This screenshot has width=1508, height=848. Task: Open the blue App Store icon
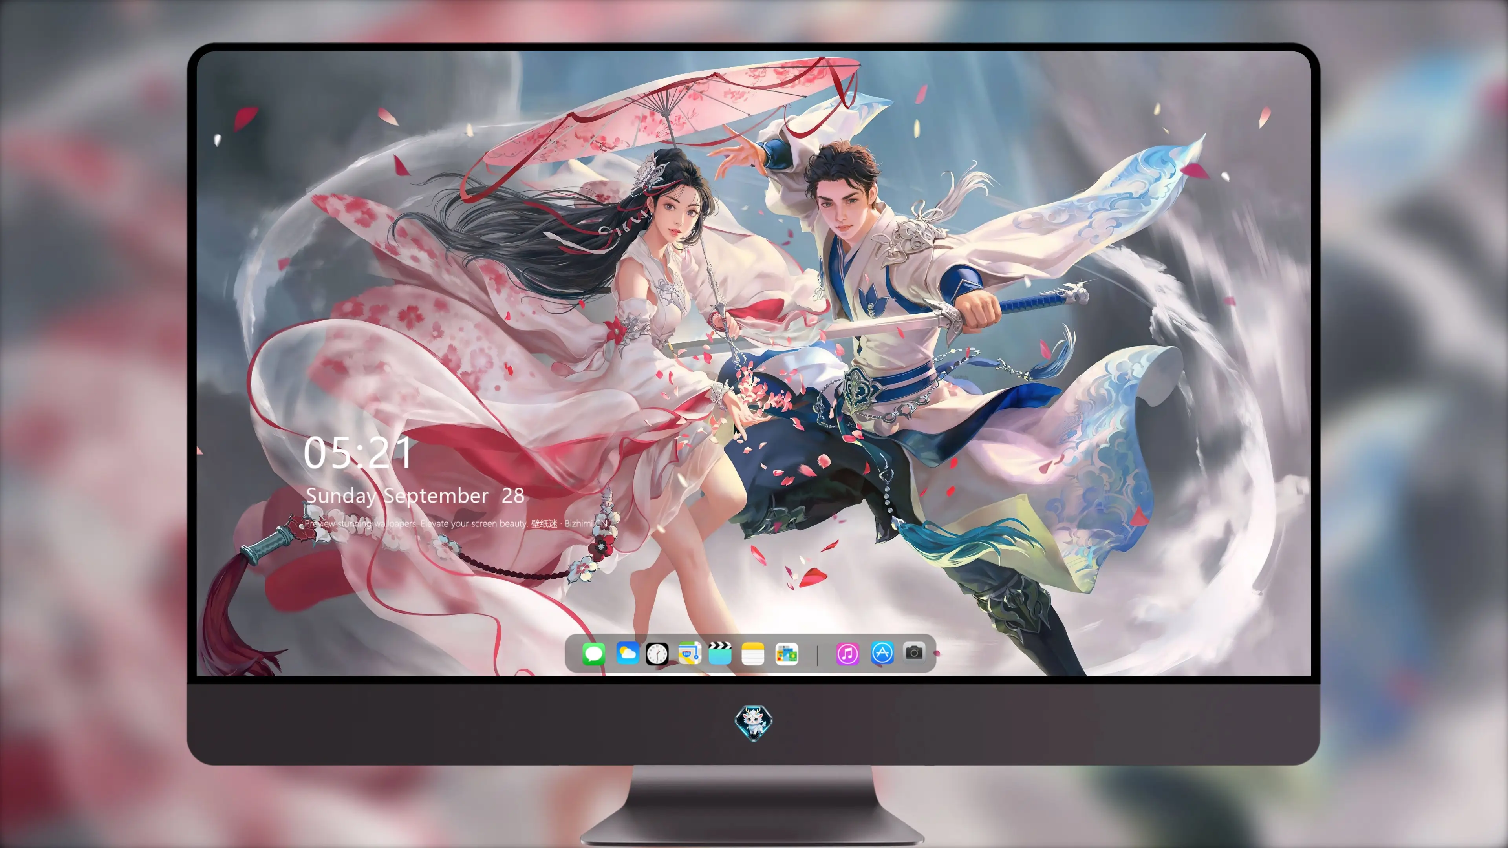[882, 653]
